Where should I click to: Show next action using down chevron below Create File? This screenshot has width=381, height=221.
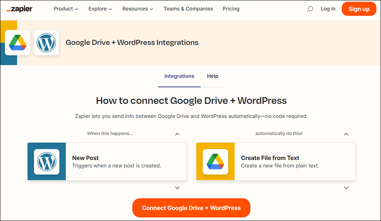point(346,188)
